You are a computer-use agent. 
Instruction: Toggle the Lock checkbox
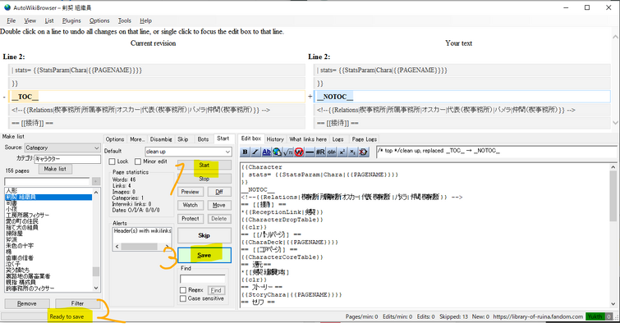coord(113,161)
